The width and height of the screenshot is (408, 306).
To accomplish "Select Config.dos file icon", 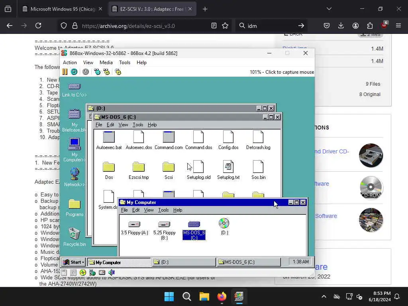I will pyautogui.click(x=228, y=141).
